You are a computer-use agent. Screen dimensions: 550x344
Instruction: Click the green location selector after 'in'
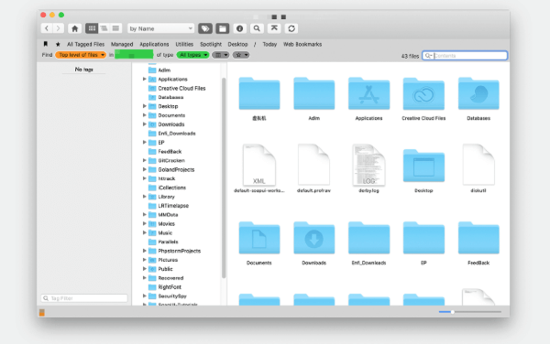(134, 55)
